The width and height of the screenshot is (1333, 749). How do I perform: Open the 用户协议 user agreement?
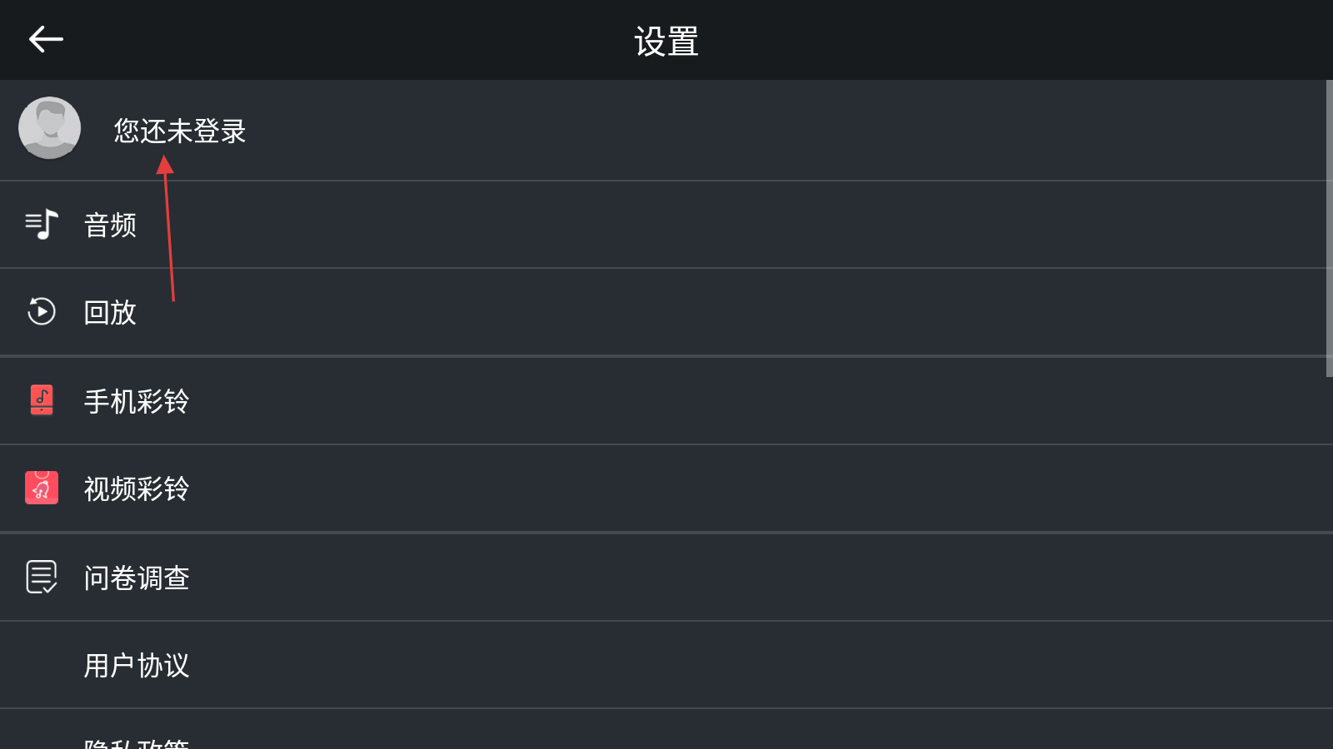[137, 665]
